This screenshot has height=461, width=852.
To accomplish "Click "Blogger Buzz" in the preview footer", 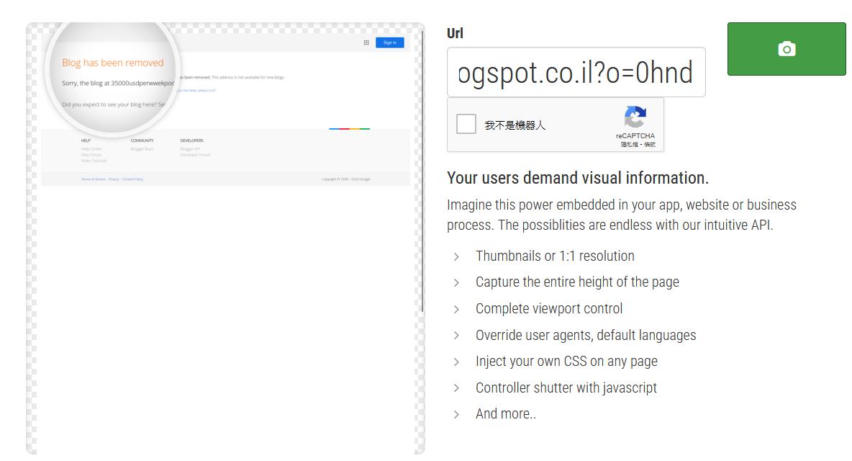I will pos(142,149).
